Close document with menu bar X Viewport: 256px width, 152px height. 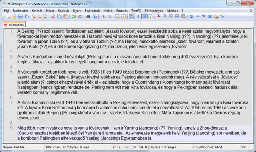(251, 11)
